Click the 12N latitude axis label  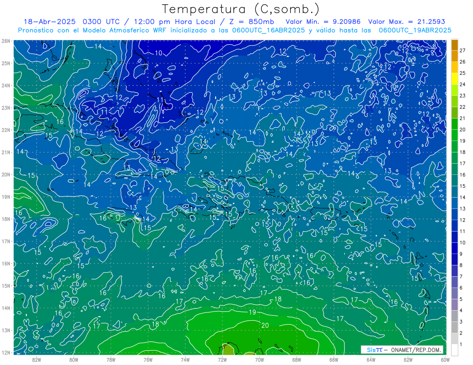(6, 352)
